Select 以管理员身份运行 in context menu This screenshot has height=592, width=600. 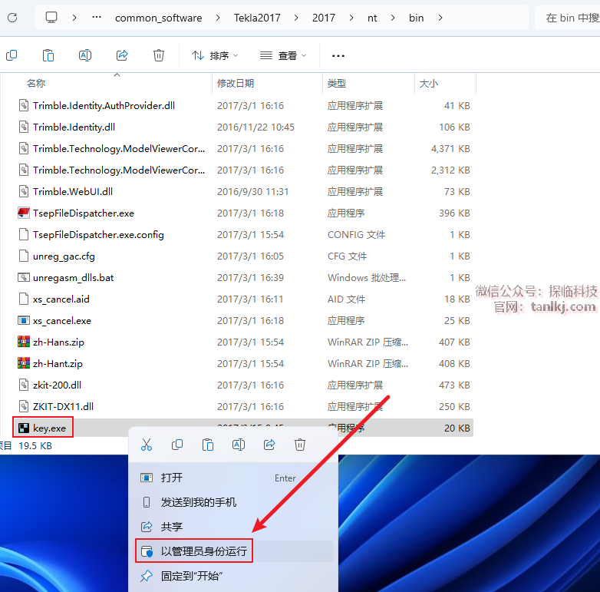[204, 551]
